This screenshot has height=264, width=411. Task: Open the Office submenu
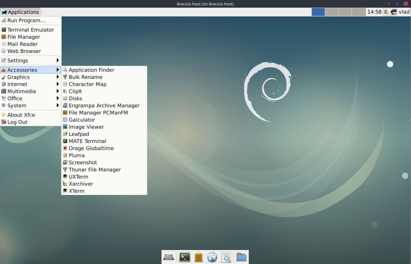(31, 99)
